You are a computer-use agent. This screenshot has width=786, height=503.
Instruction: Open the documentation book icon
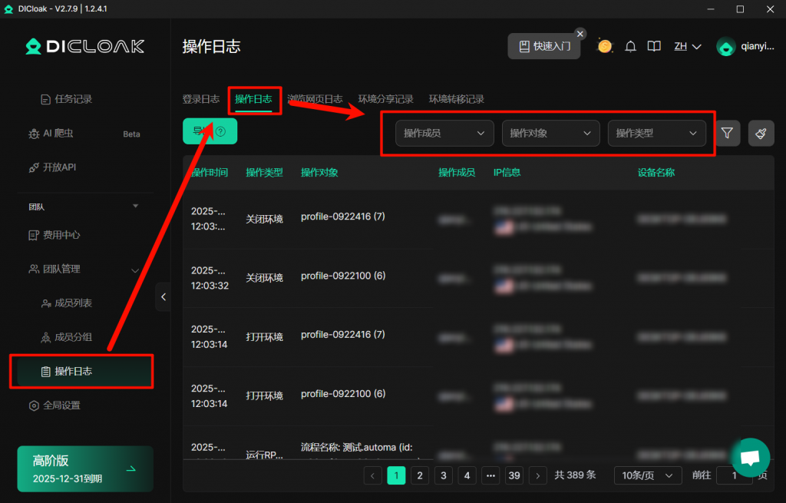[x=653, y=46]
